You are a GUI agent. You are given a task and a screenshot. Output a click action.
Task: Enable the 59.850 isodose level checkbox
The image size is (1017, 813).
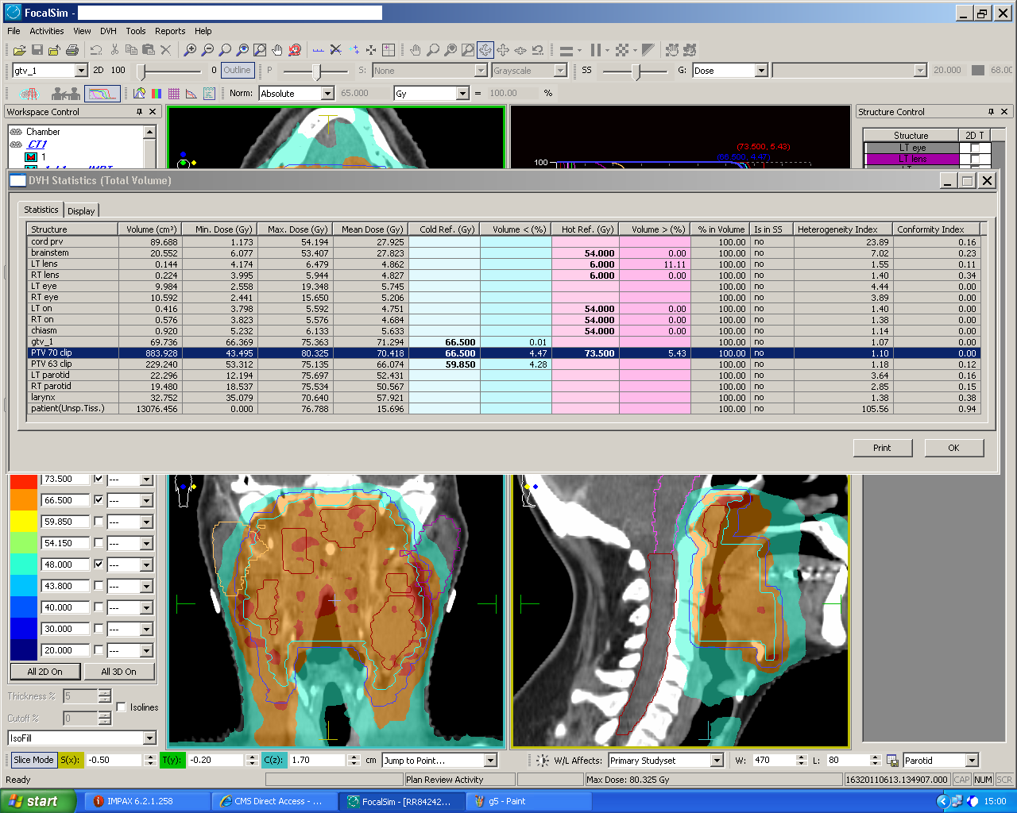point(99,522)
